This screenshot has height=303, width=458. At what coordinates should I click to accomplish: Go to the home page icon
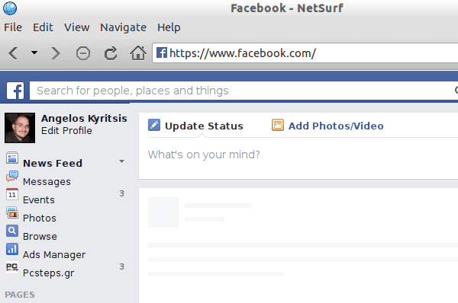click(x=138, y=53)
